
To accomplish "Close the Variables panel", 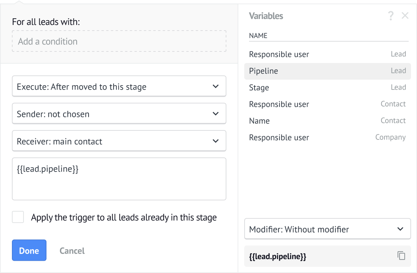I will tap(405, 16).
